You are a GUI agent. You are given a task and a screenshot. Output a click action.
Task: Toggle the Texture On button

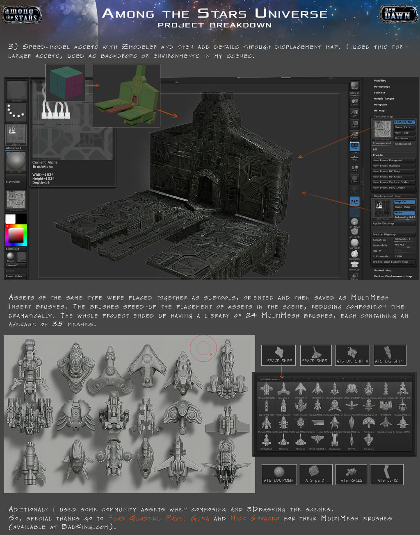(x=405, y=122)
